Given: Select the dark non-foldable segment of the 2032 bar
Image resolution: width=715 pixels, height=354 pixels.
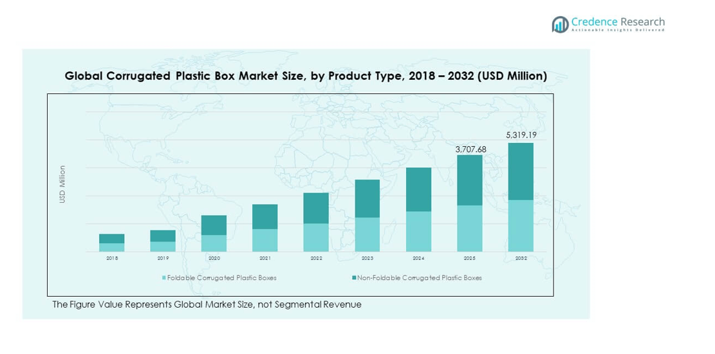Looking at the screenshot, I should (x=521, y=171).
